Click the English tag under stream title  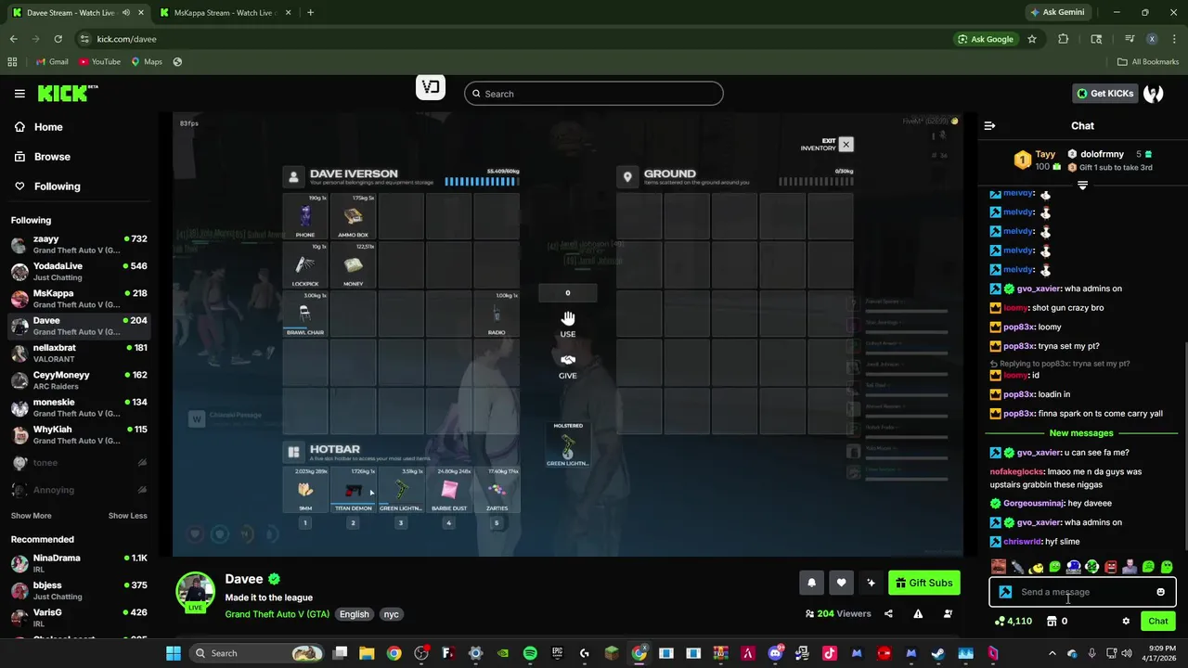pos(354,614)
